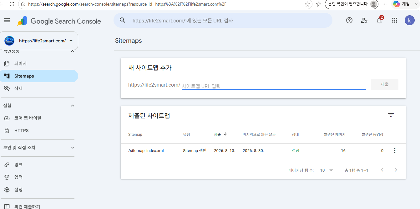The width and height of the screenshot is (420, 209).
Task: Open the account avatar 'k'
Action: pyautogui.click(x=410, y=21)
